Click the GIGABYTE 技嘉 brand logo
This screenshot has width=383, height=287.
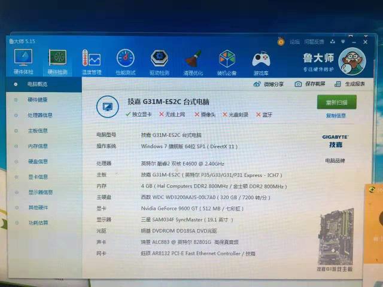335,141
